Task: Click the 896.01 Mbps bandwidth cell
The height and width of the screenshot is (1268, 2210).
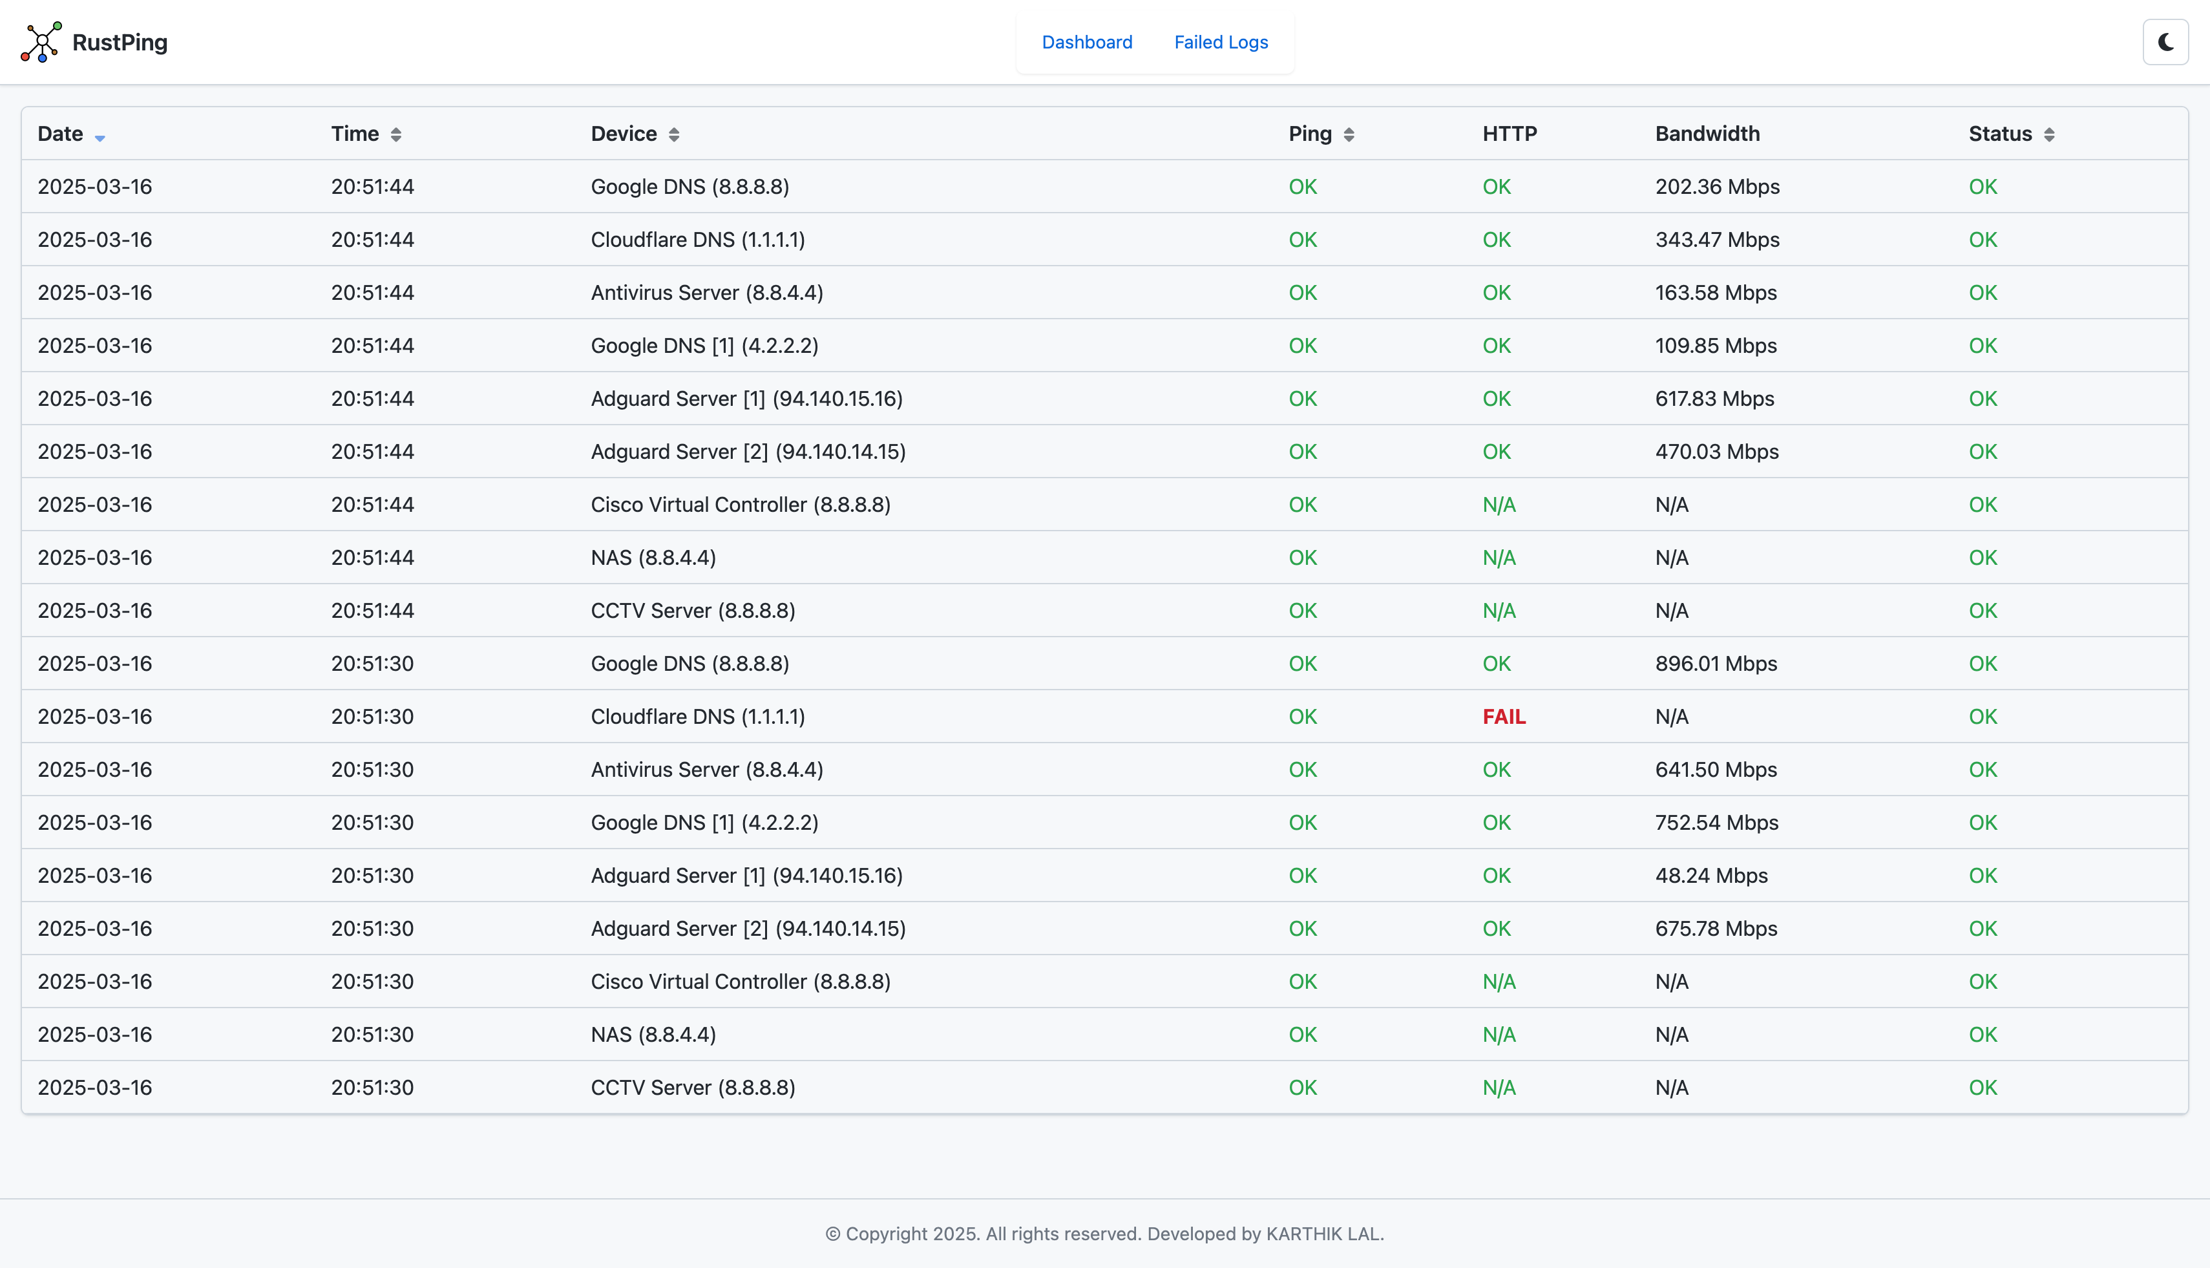Action: coord(1716,664)
